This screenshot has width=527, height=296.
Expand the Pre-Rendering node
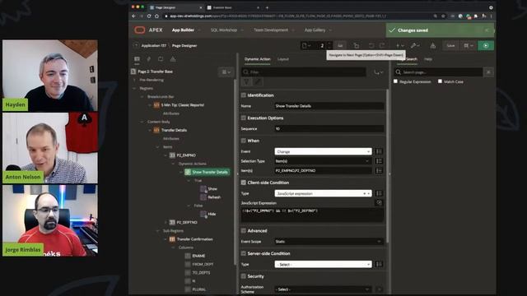[135, 80]
